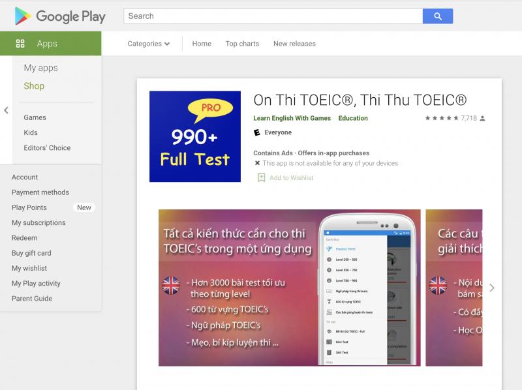Select Shop in the sidebar
The image size is (522, 390).
tap(34, 86)
